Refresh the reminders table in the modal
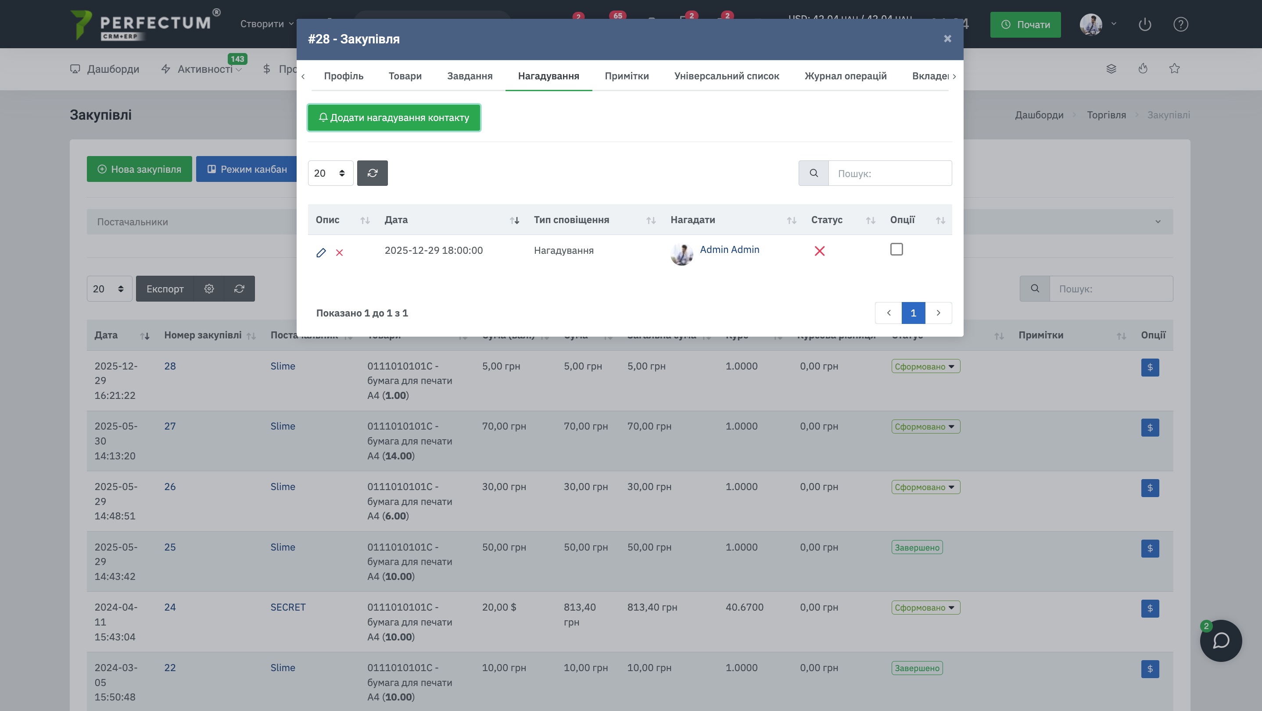The image size is (1262, 711). click(x=373, y=173)
